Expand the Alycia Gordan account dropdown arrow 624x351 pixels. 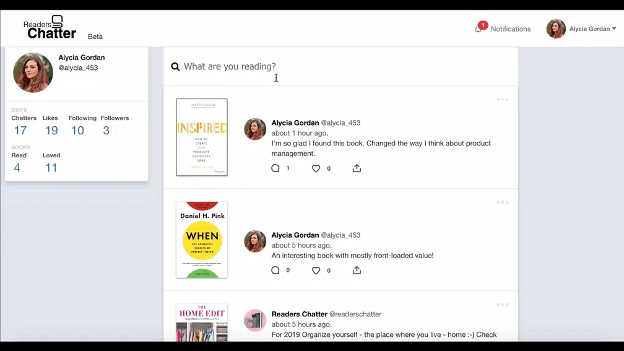coord(614,28)
